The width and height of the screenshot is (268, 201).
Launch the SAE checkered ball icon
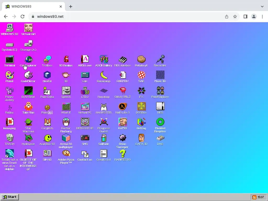click(141, 75)
